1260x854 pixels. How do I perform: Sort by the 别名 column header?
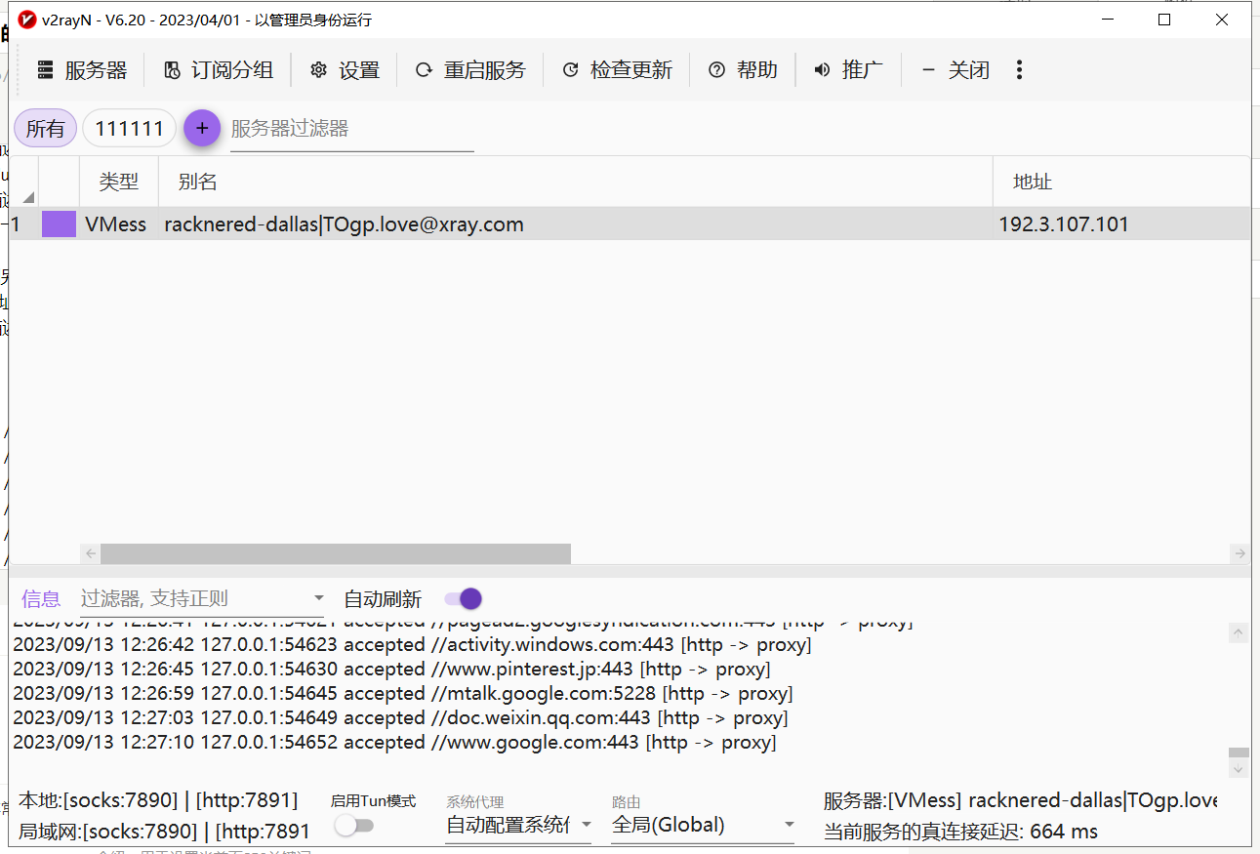pos(576,182)
